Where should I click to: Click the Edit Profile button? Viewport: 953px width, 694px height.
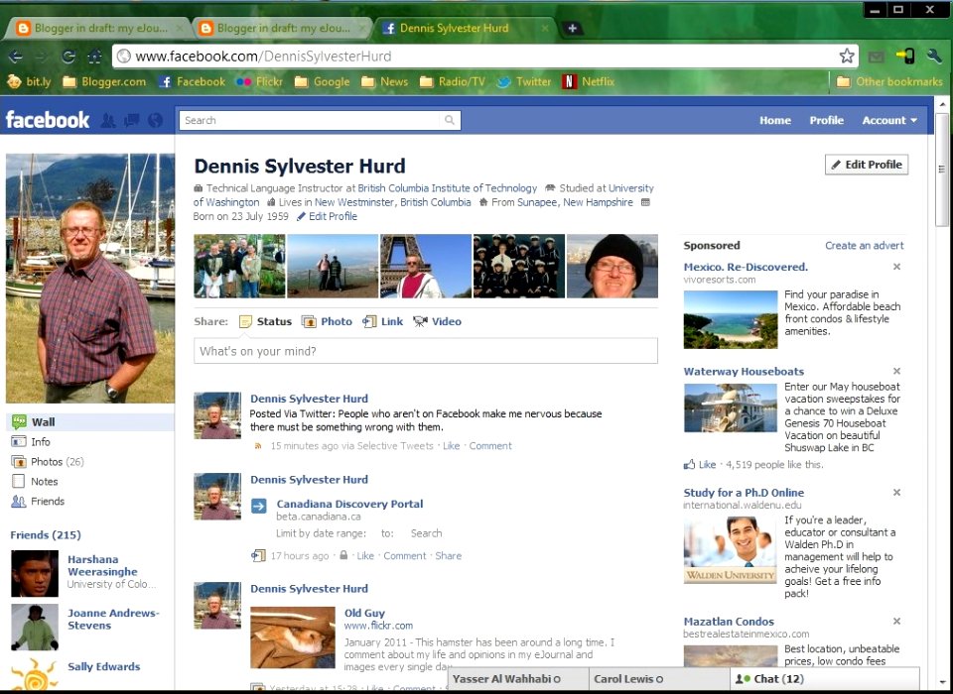867,165
